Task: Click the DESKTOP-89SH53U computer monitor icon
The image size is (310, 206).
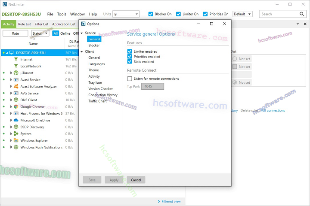Action: [x=12, y=53]
